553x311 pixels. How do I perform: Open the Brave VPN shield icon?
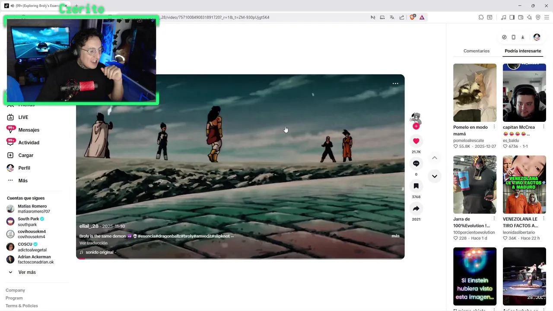tap(538, 17)
